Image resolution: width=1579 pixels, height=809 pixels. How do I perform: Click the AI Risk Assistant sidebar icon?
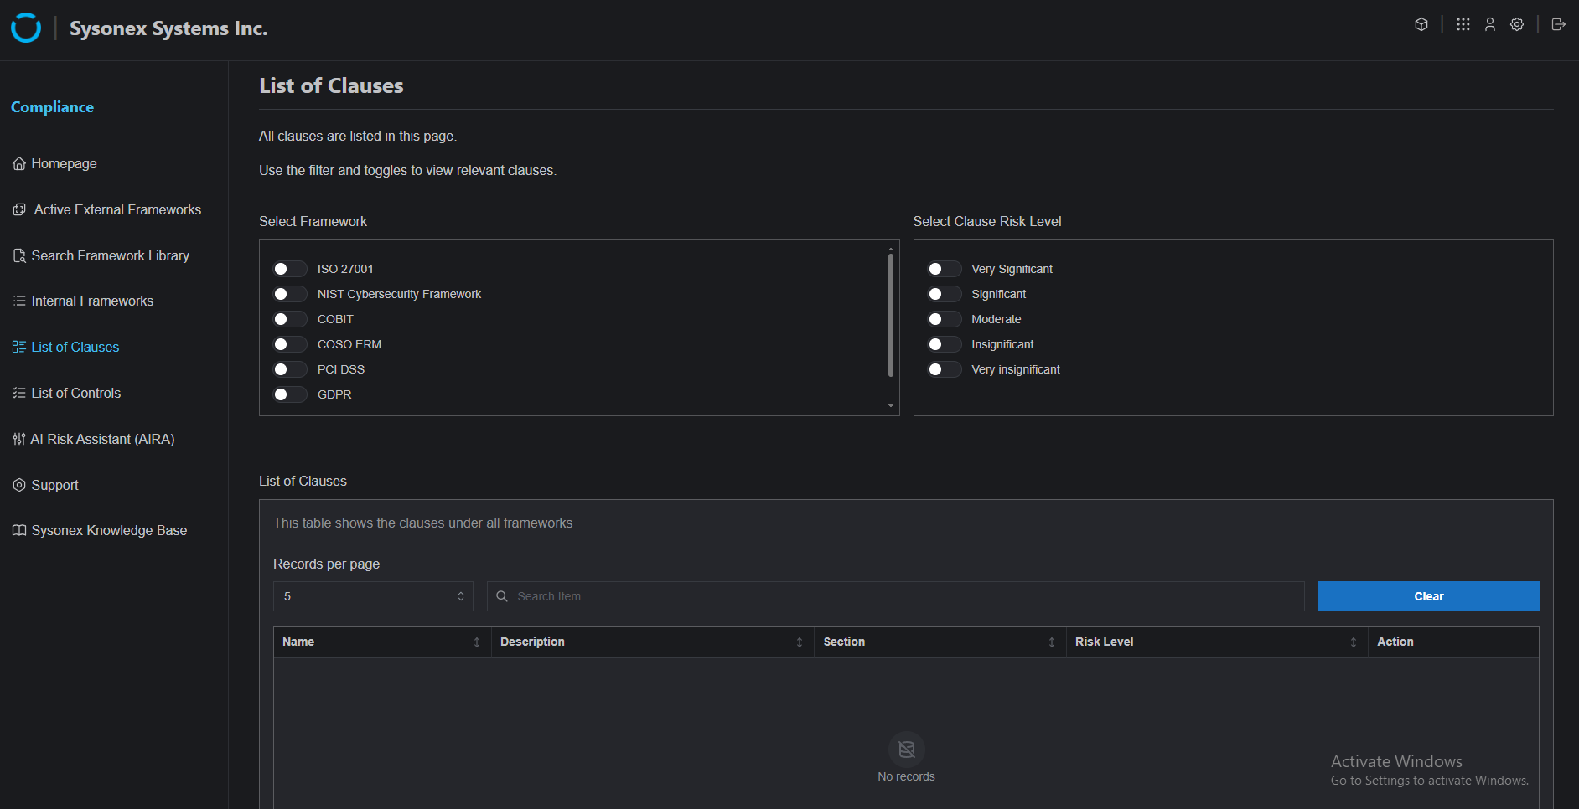pyautogui.click(x=18, y=439)
